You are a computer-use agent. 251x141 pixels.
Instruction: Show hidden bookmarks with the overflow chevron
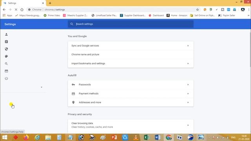248,15
